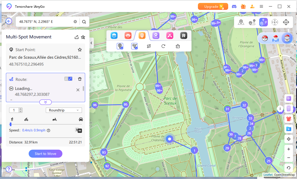Click the magnifier search icon
The width and height of the screenshot is (297, 179).
tap(84, 22)
